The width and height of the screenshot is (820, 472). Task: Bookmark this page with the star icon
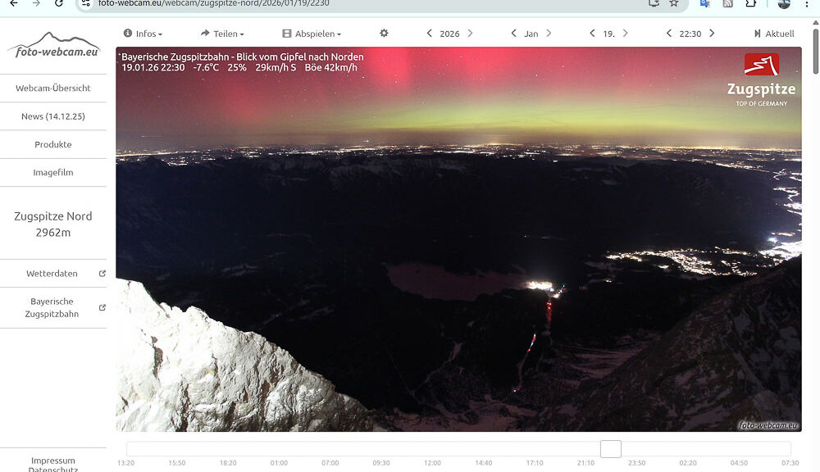[674, 3]
